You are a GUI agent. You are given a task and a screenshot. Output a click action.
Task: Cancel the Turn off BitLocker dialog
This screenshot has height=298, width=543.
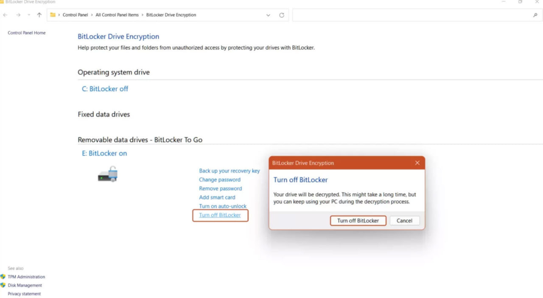pyautogui.click(x=404, y=220)
